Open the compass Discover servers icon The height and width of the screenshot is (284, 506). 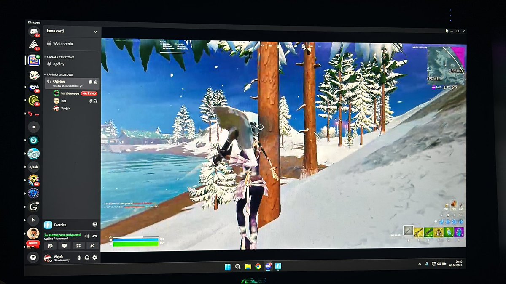pos(33,257)
